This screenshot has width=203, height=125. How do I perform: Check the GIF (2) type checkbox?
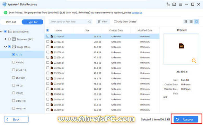[x=14, y=85]
